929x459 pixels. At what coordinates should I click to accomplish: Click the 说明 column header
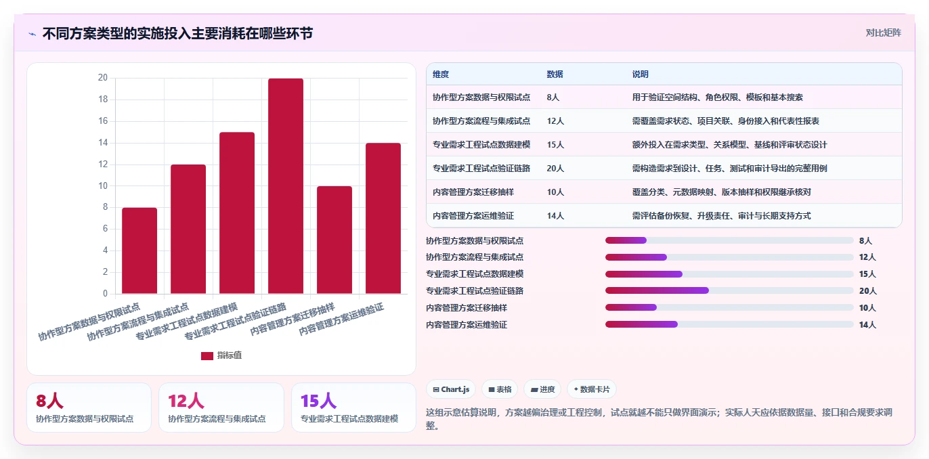pos(641,74)
